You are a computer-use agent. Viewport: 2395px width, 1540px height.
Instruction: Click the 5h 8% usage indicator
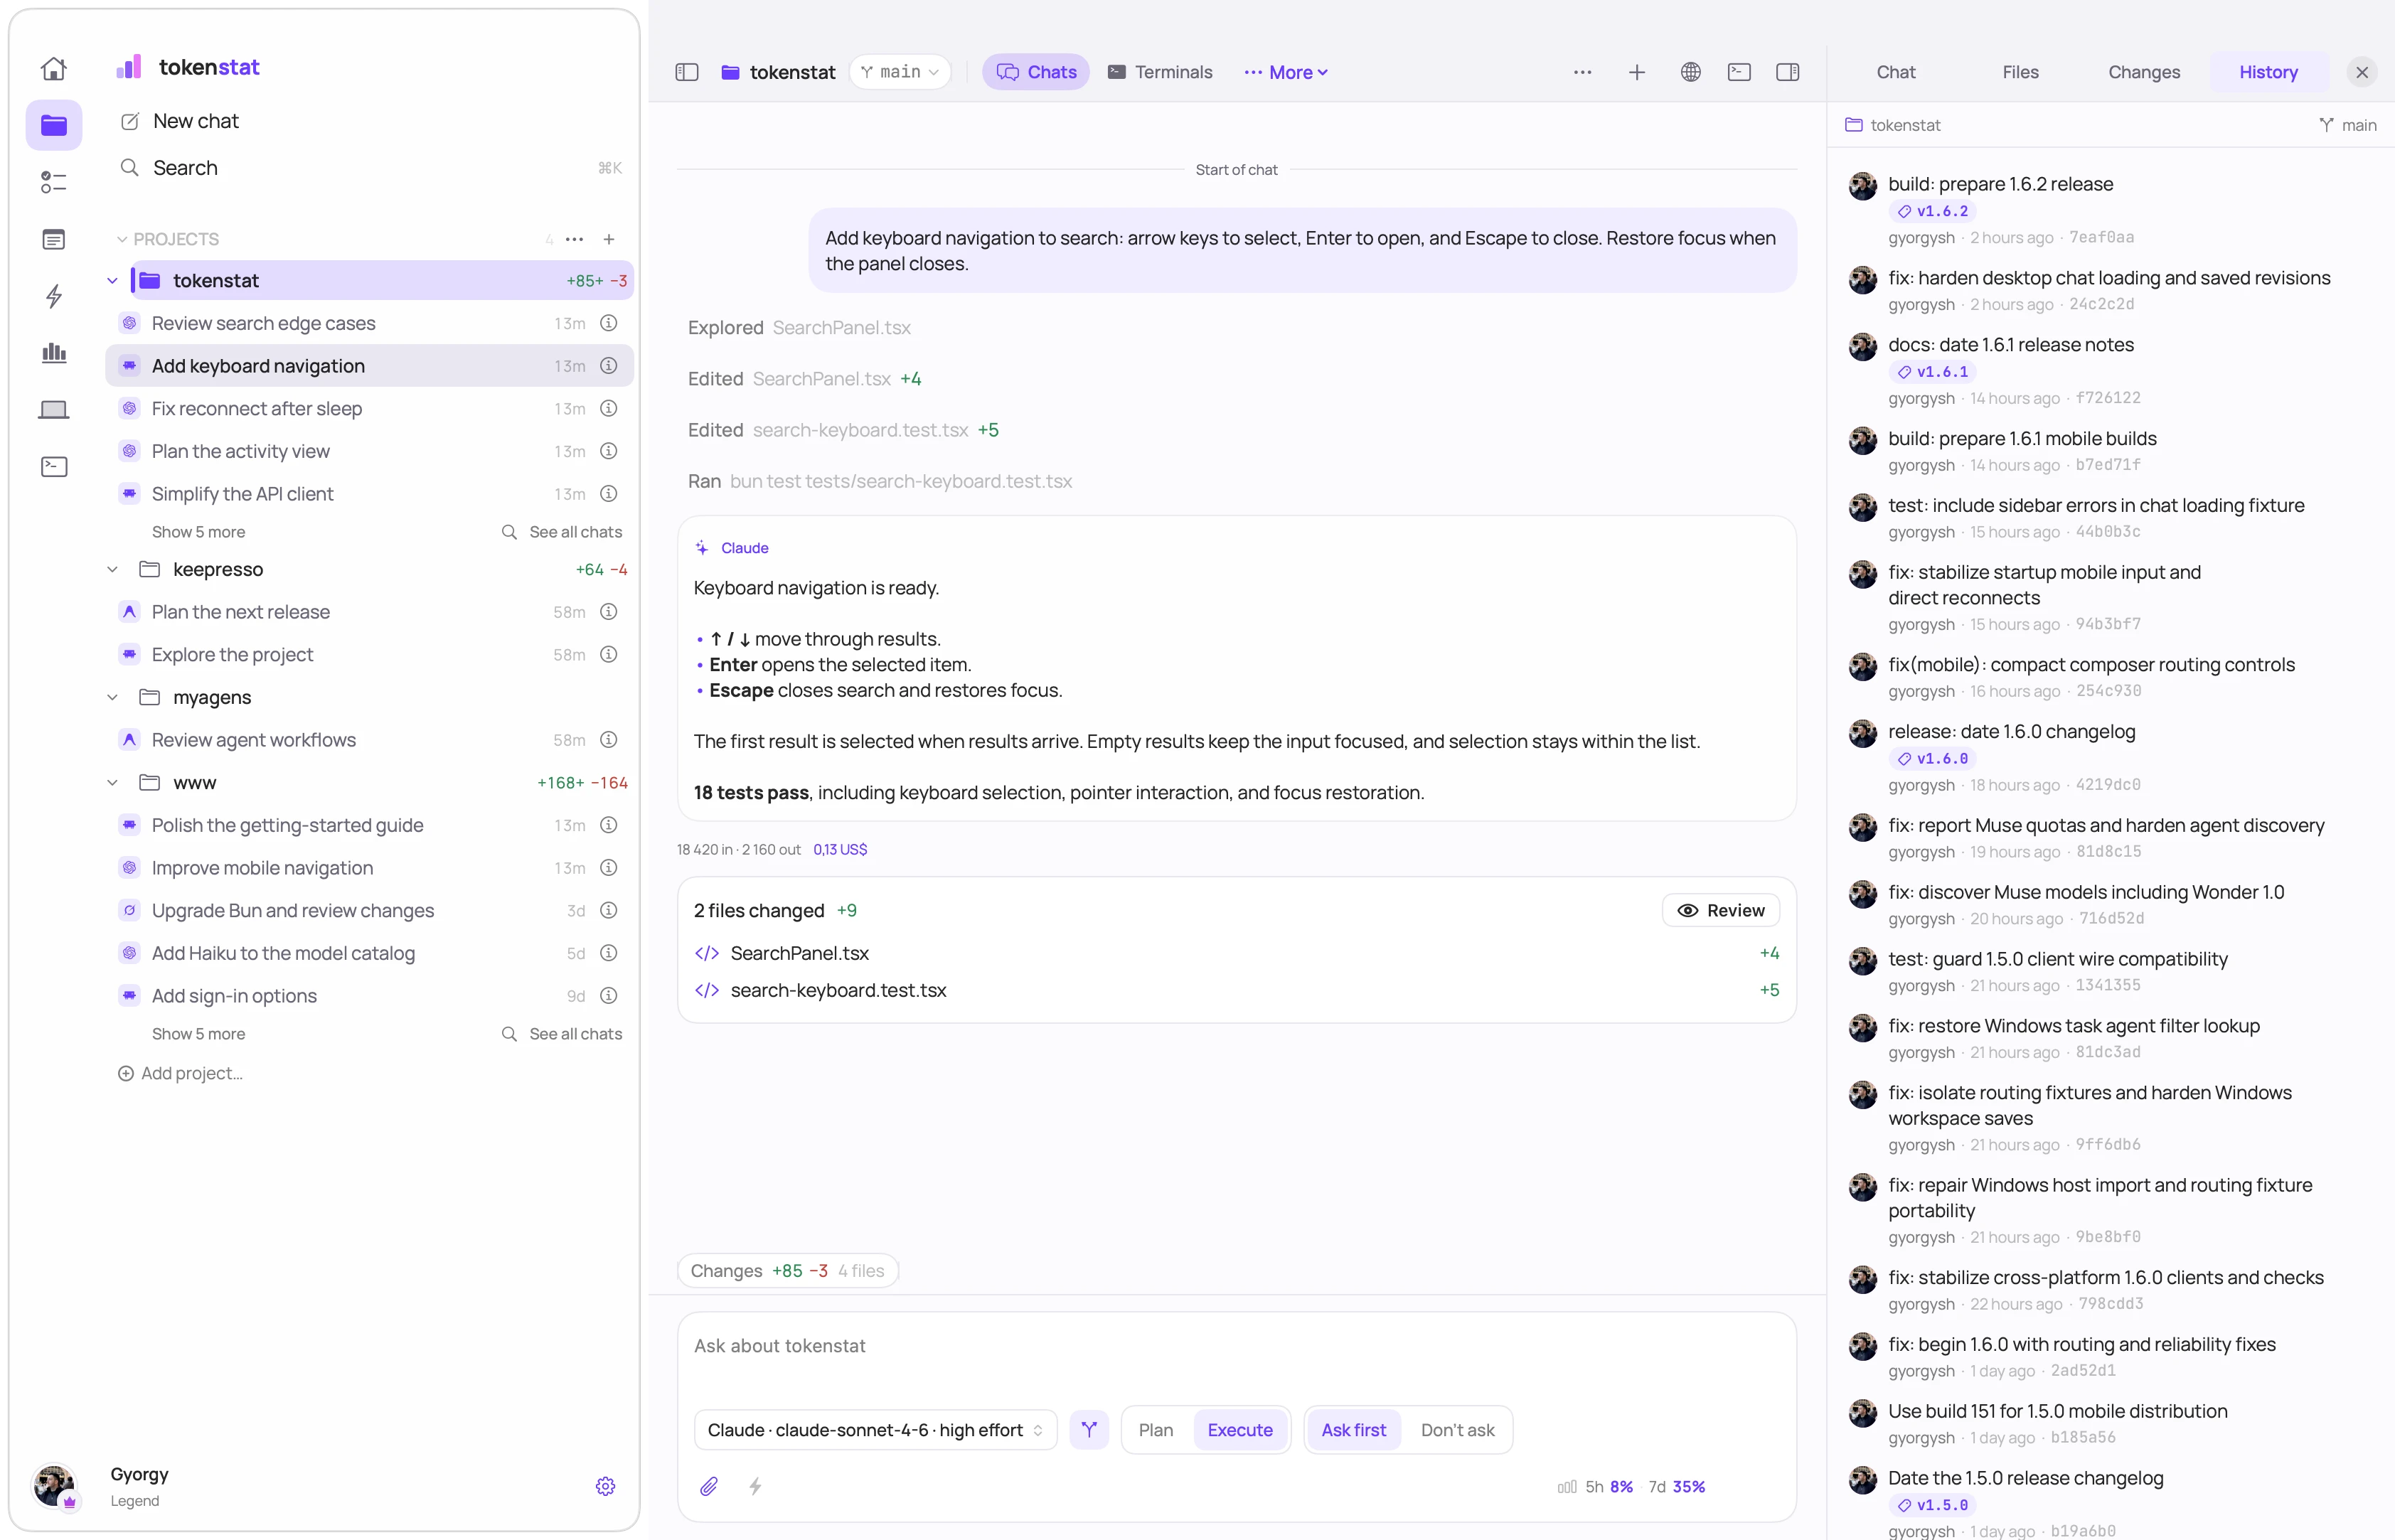(x=1609, y=1487)
